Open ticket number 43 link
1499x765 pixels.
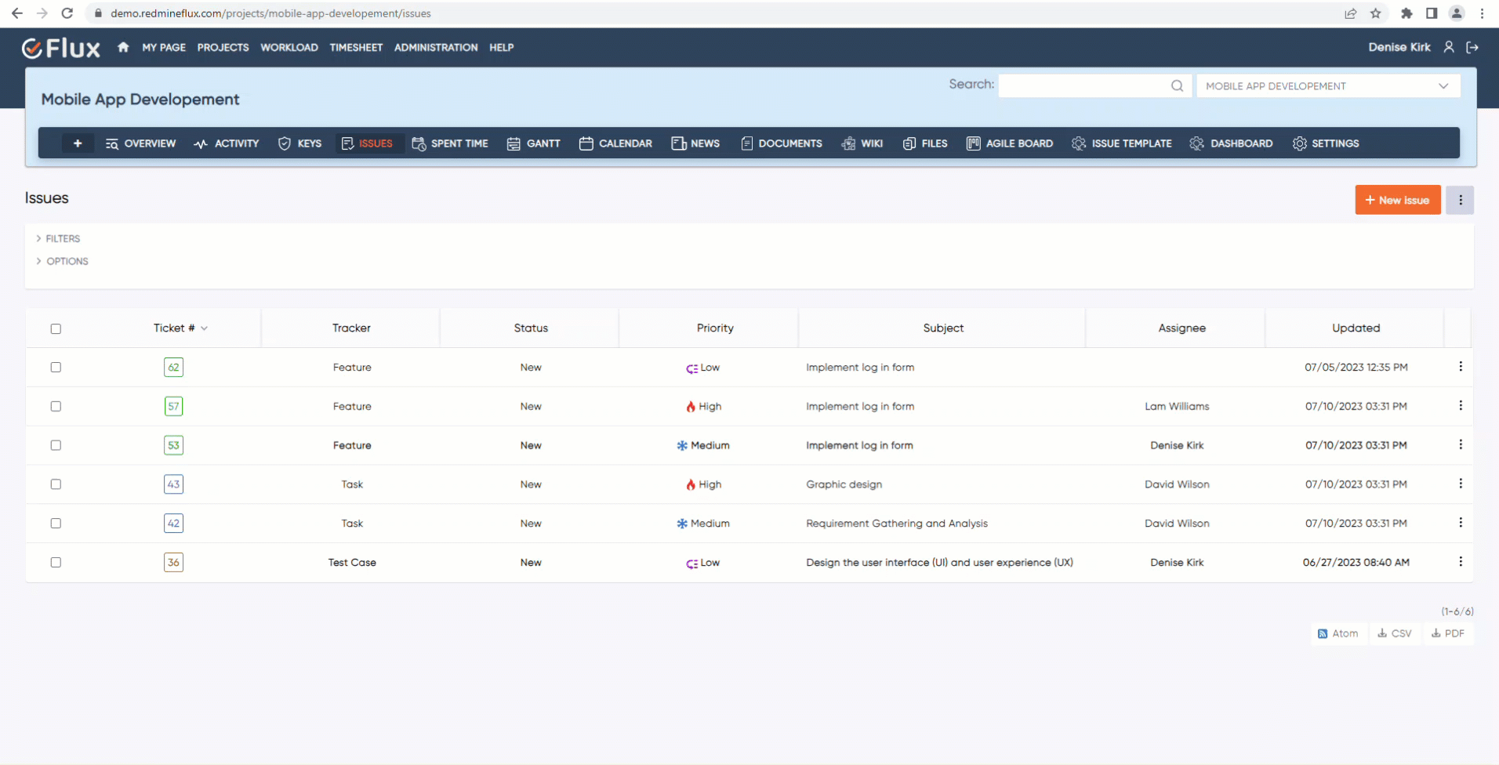173,484
